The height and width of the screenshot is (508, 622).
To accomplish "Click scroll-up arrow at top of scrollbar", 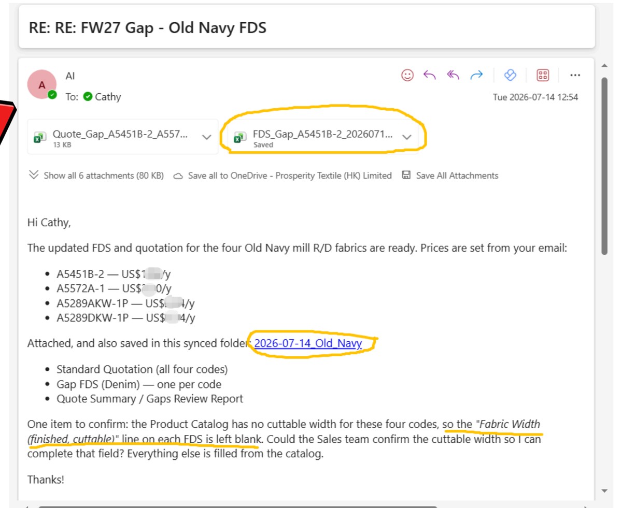I will pyautogui.click(x=604, y=66).
